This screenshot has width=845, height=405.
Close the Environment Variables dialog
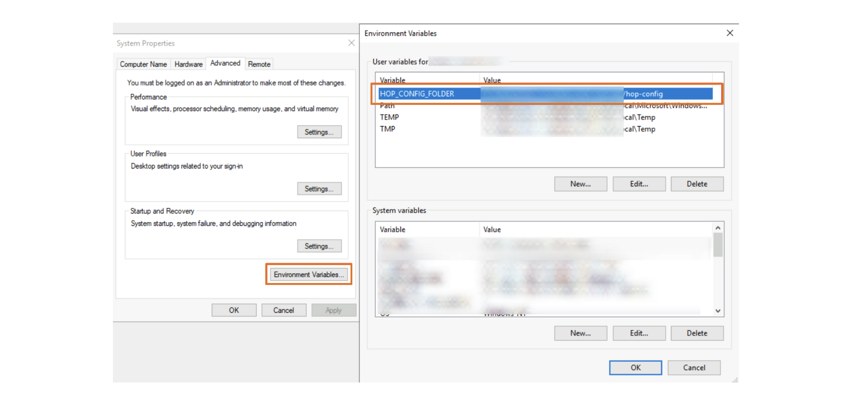[729, 33]
